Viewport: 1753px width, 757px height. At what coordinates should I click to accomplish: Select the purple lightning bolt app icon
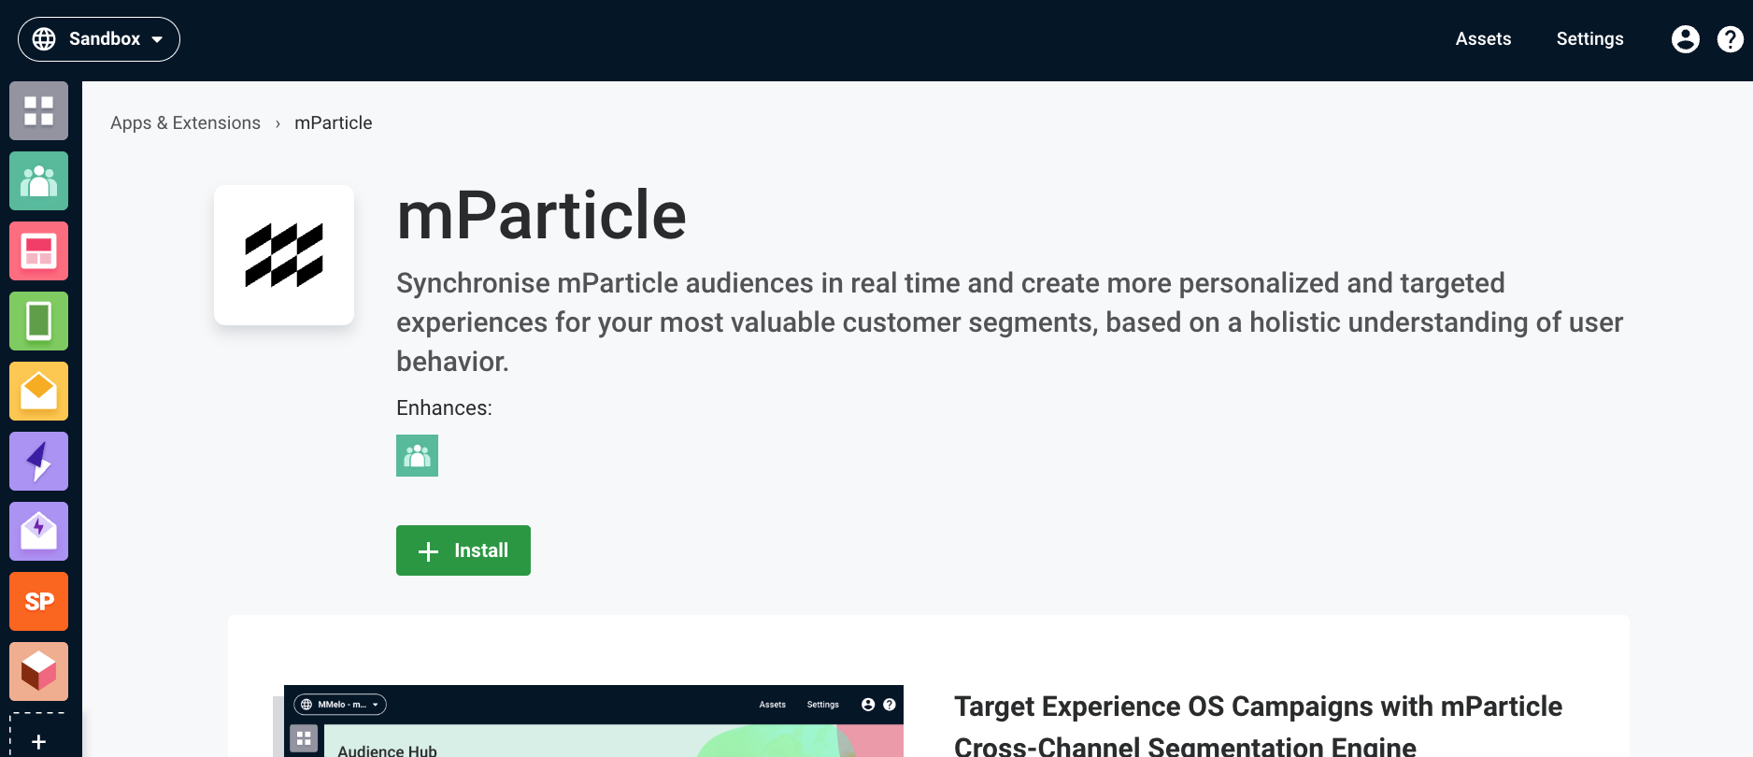tap(38, 461)
